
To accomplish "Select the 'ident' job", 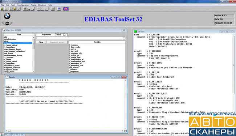I will tap(6, 41).
